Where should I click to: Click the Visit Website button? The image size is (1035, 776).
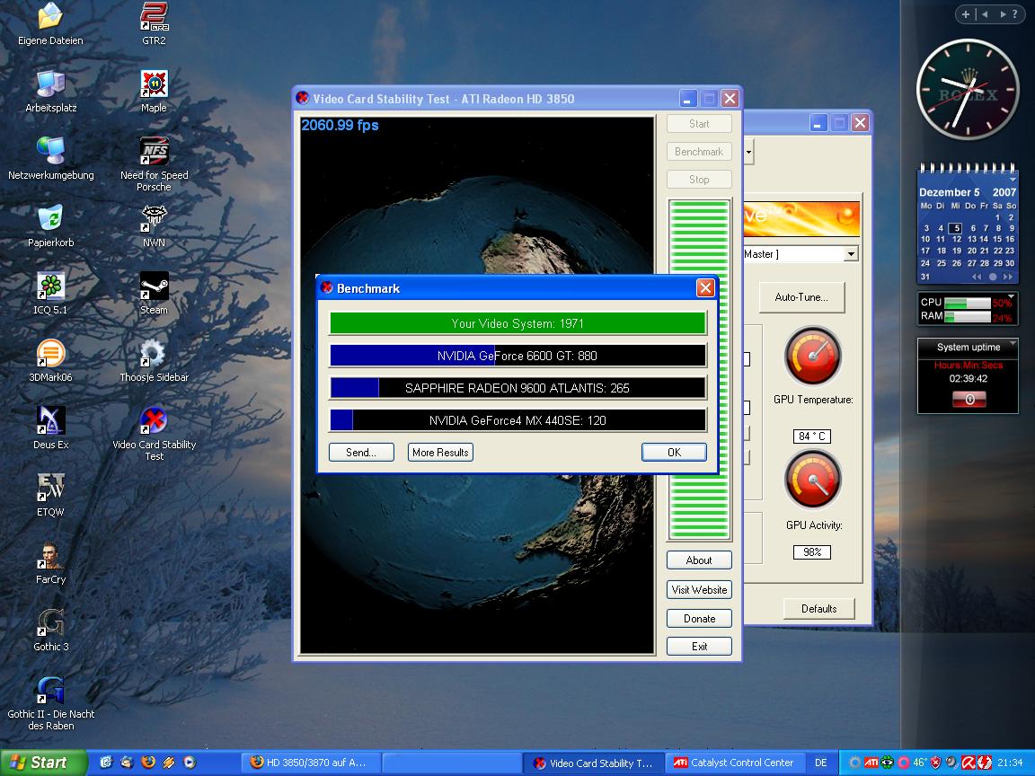[699, 589]
